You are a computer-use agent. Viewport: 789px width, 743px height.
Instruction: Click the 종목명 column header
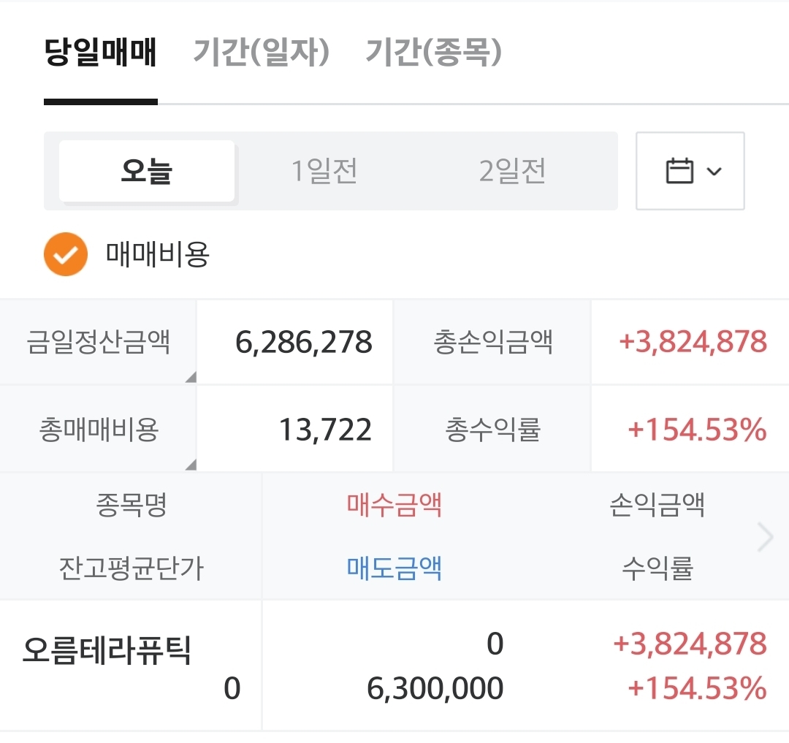[x=131, y=505]
